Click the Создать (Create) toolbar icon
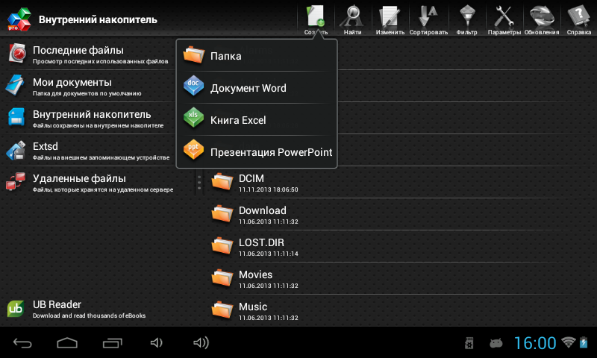The image size is (597, 358). 316,19
